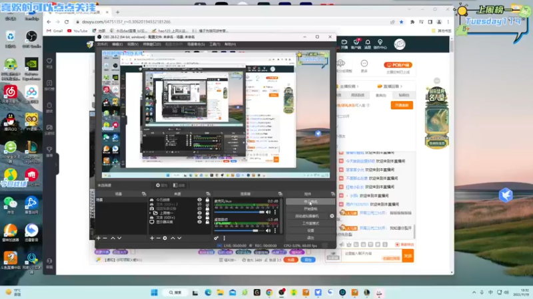Open File Explorer from the taskbar
Image resolution: width=533 pixels, height=299 pixels.
click(220, 292)
